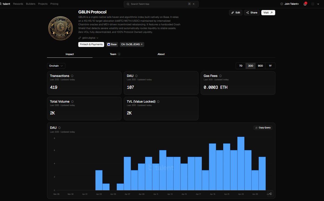Click the Mar 28 axis label
The image size is (324, 201).
[x=56, y=194]
